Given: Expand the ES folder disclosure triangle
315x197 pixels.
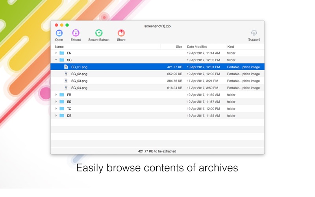Looking at the screenshot, I should (56, 102).
